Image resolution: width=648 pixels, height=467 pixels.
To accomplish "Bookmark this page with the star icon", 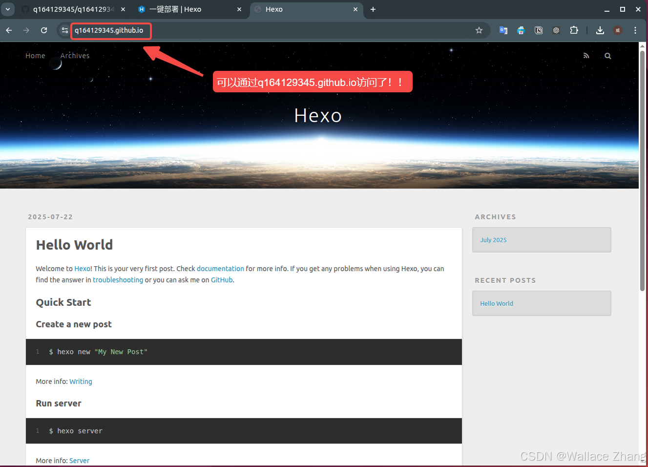I will click(x=479, y=30).
